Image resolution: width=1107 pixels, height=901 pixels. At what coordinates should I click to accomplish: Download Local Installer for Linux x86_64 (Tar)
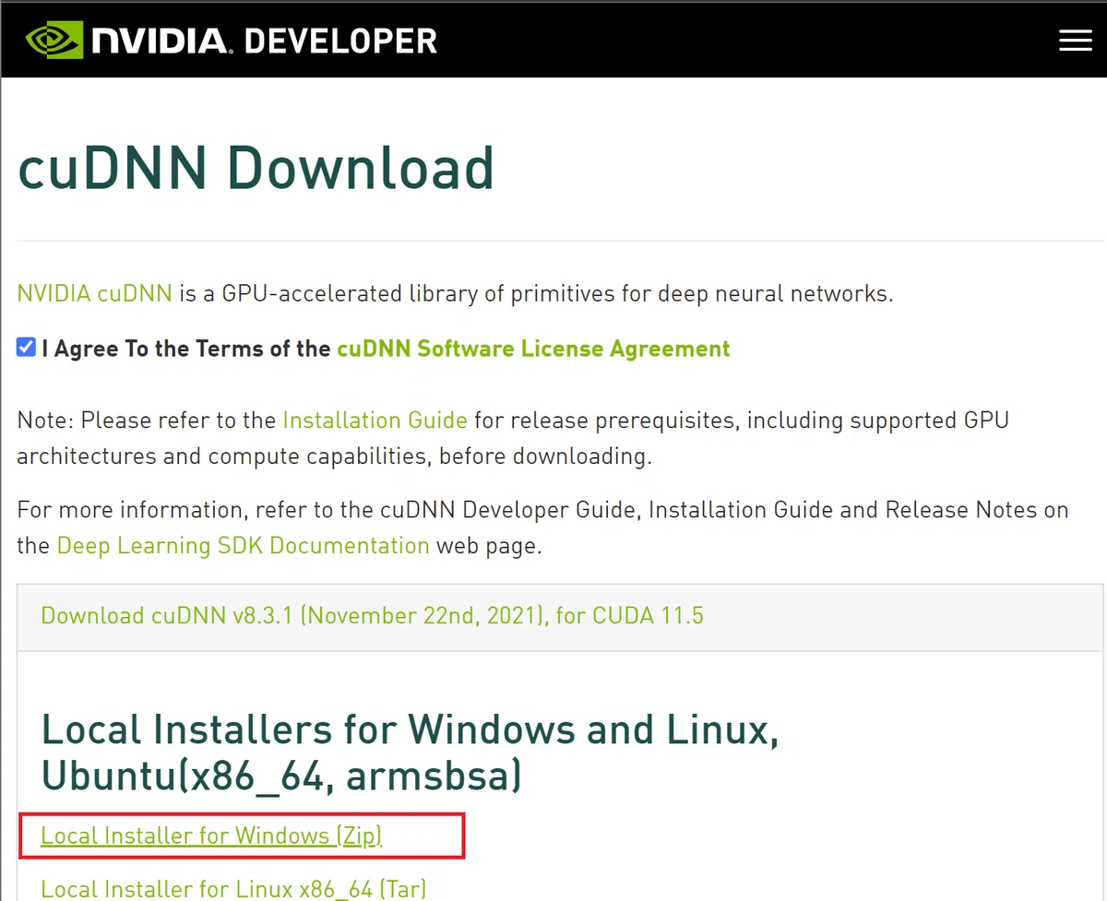click(234, 889)
